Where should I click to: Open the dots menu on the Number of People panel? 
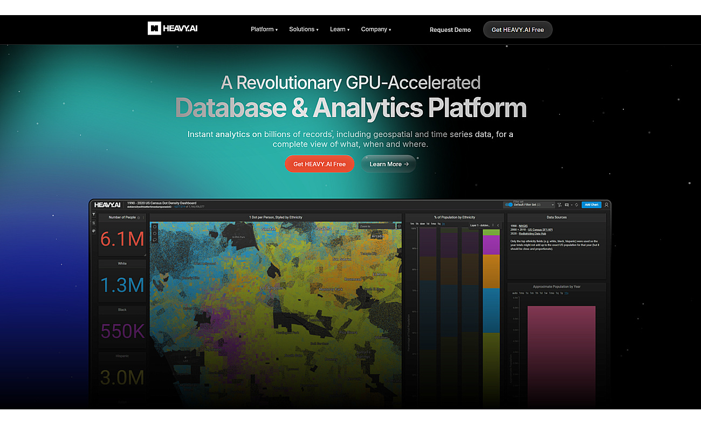[143, 218]
